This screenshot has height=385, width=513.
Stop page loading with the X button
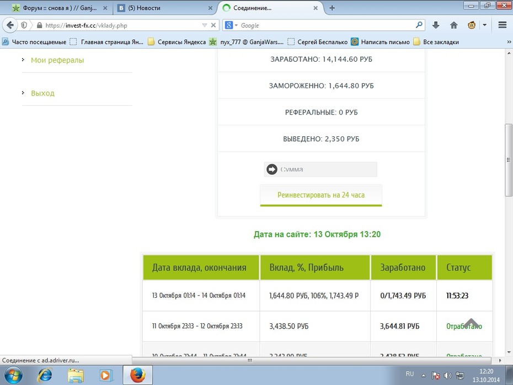coord(213,25)
